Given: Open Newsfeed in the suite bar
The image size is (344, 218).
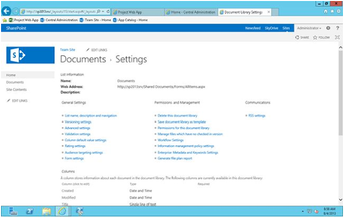Looking at the screenshot, I should (253, 28).
